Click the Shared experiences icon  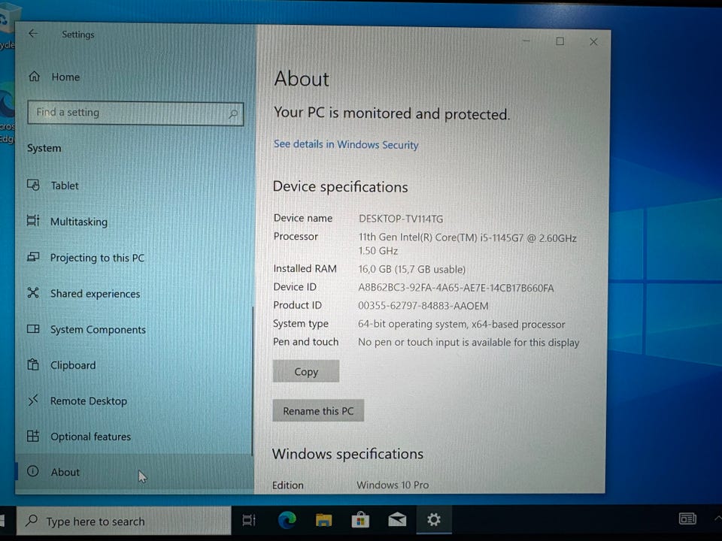pos(33,292)
